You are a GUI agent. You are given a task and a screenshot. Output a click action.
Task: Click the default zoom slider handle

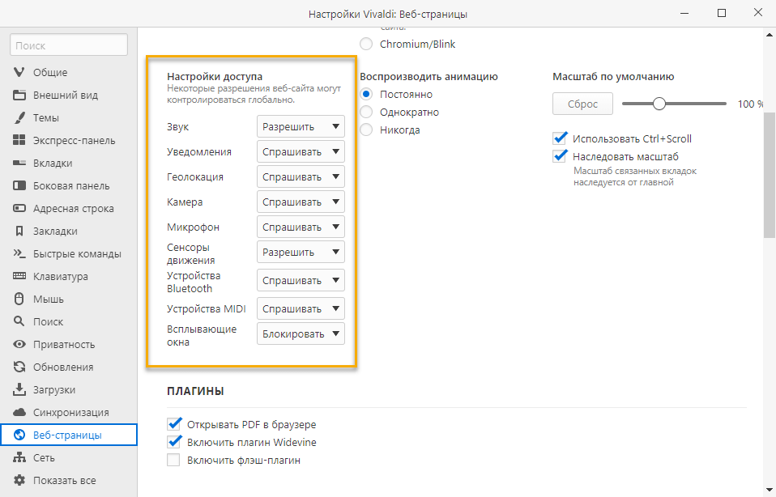click(x=659, y=104)
